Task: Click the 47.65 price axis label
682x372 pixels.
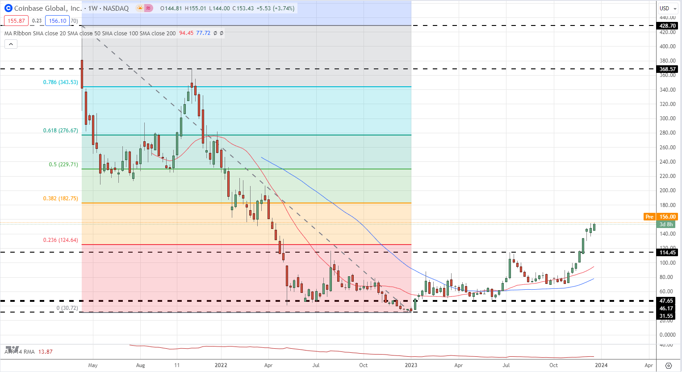Action: [666, 301]
